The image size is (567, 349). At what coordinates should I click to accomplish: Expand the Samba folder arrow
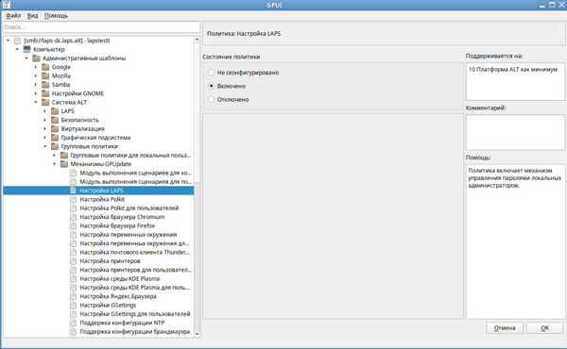36,85
